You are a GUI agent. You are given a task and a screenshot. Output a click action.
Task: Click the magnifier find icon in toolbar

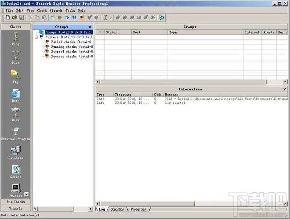[161, 18]
